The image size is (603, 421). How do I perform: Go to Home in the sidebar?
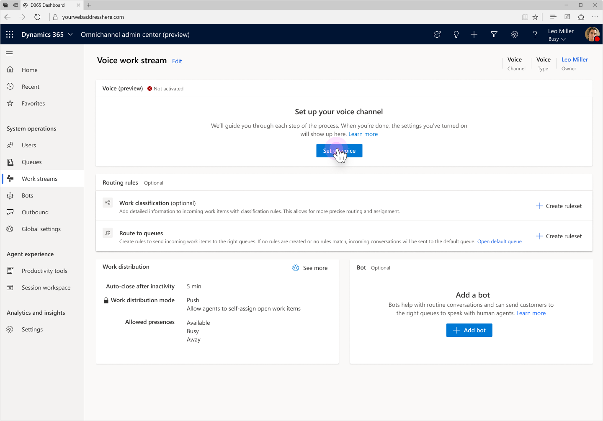coord(42,70)
